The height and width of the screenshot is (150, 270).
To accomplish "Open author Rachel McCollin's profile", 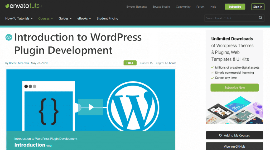I will point(19,63).
